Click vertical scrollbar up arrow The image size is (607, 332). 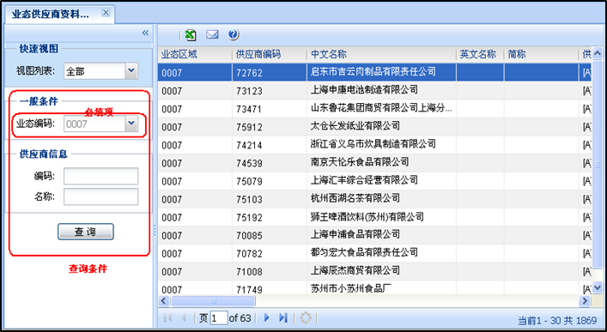[598, 53]
